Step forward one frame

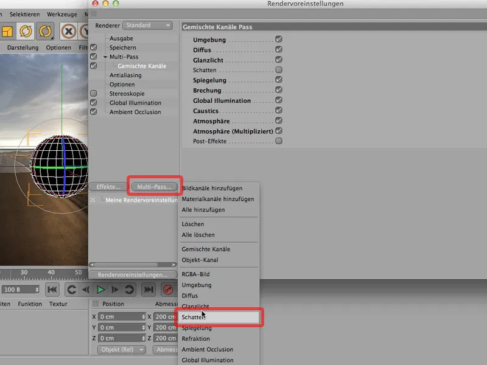[114, 290]
